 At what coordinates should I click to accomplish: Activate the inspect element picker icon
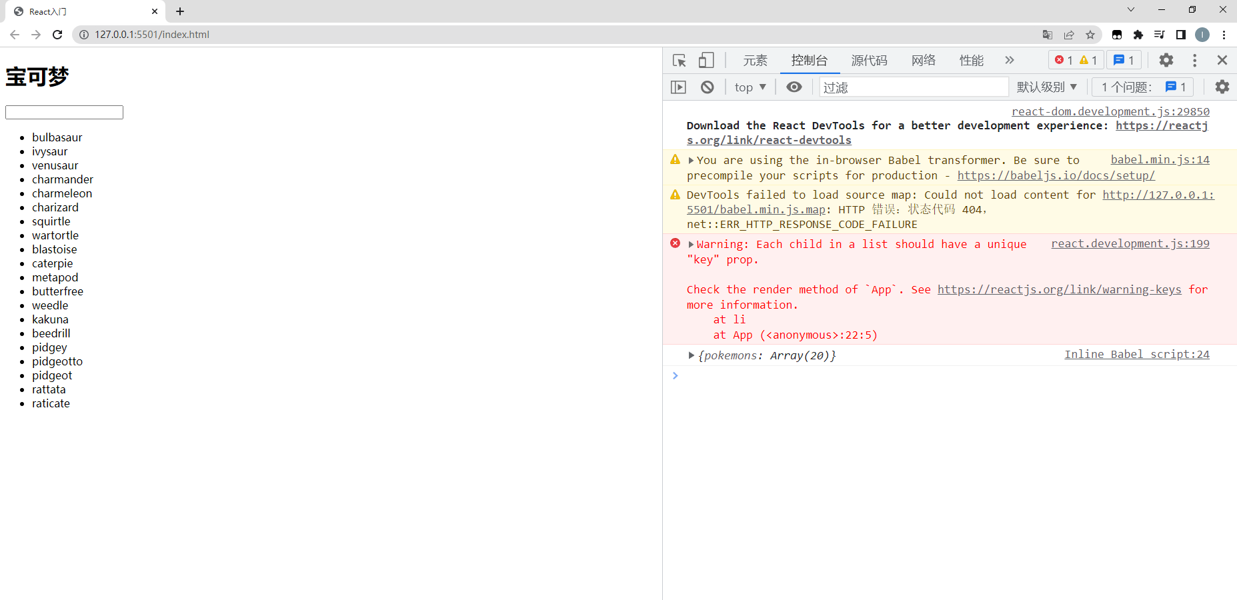(680, 61)
